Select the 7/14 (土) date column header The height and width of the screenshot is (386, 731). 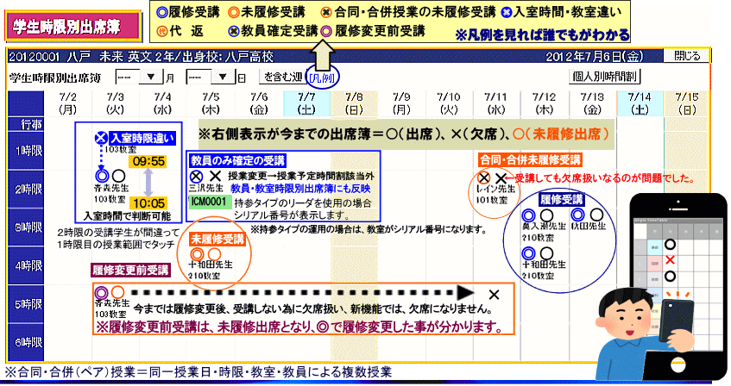click(640, 103)
